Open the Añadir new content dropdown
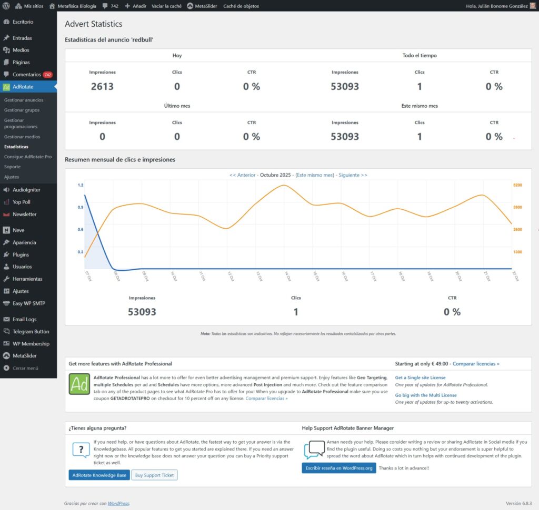539x510 pixels. pos(135,6)
